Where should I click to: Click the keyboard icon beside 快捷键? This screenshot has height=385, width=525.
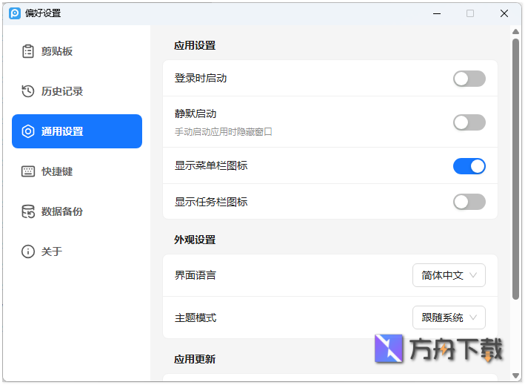[x=28, y=171]
